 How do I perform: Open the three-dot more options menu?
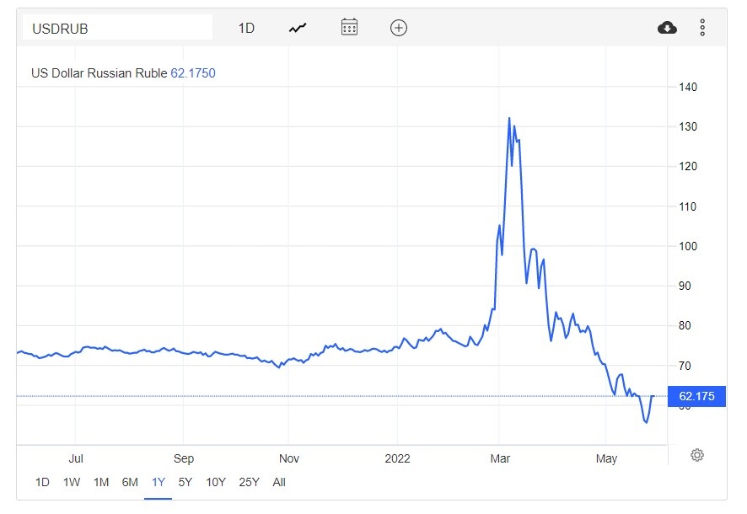(702, 28)
